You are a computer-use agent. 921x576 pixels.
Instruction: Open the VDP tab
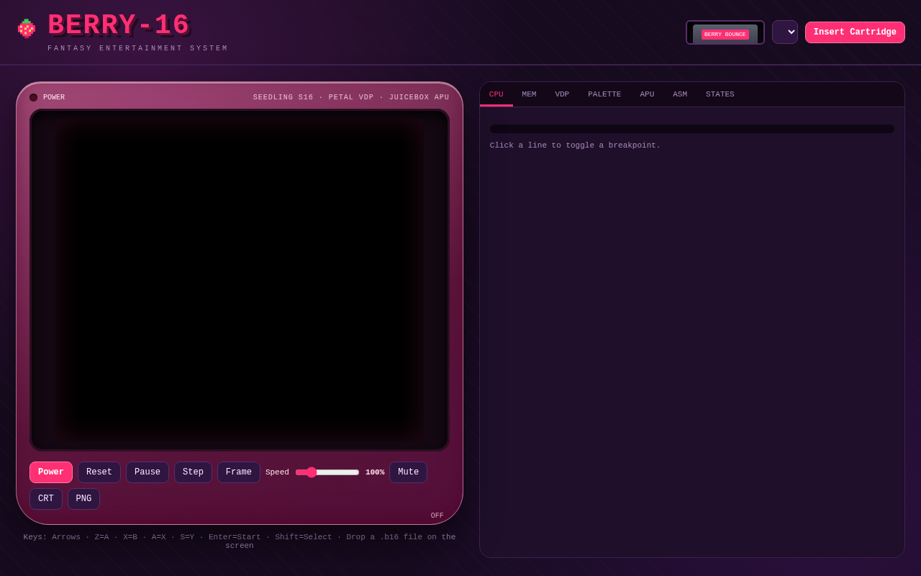pyautogui.click(x=562, y=94)
